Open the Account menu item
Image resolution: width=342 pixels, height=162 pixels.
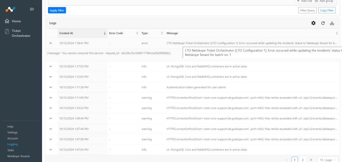point(13,138)
